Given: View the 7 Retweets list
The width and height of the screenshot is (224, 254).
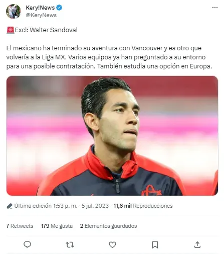Looking at the screenshot, I should click(x=20, y=226).
